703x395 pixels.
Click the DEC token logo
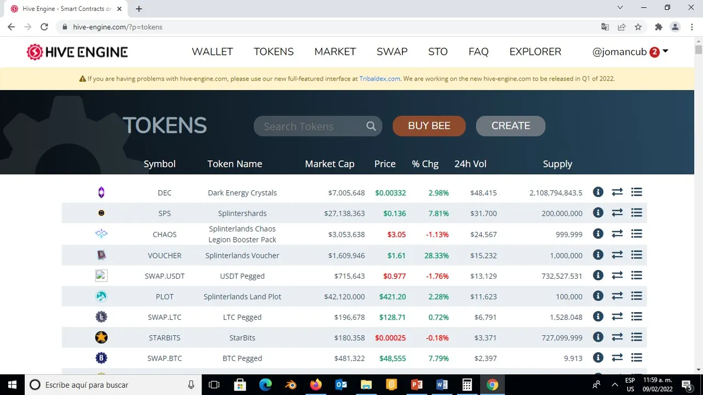(x=101, y=193)
